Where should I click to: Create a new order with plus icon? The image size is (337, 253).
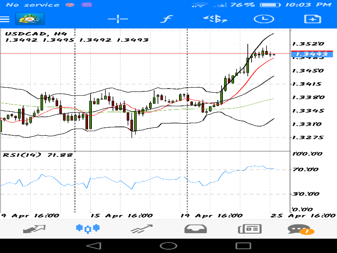tap(312, 19)
